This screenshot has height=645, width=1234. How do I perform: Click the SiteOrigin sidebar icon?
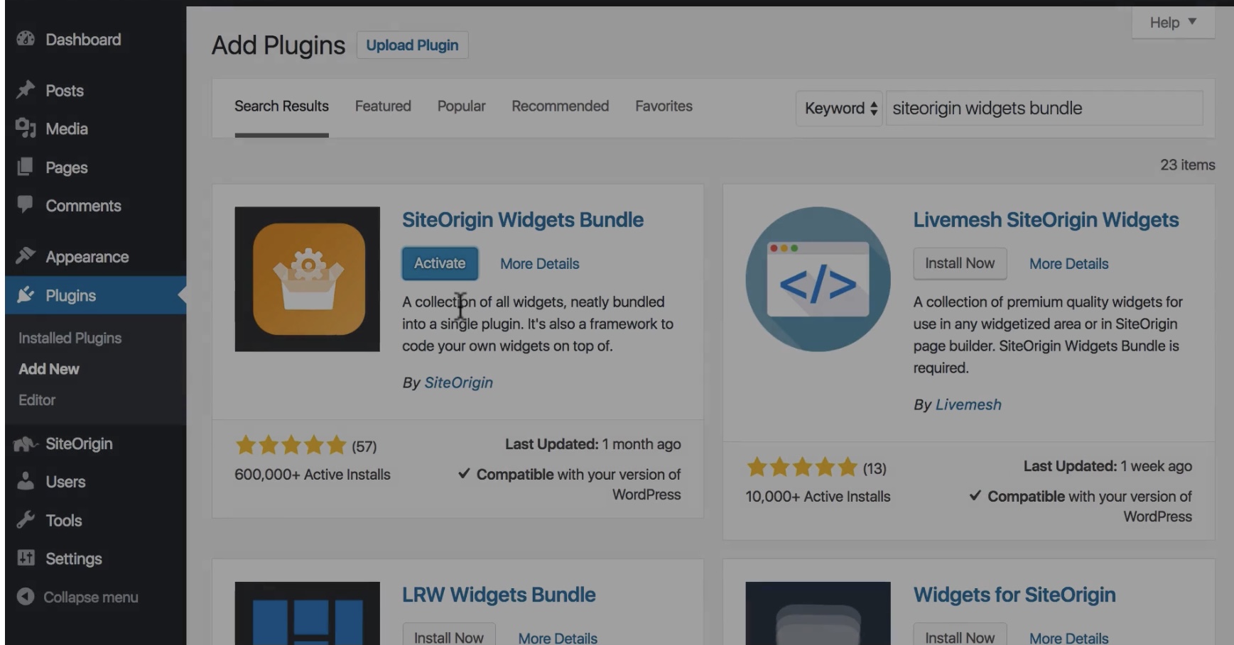click(26, 443)
